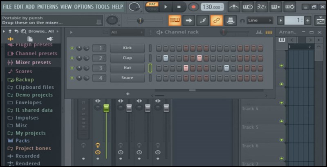
Task: Open graph editor icon in Channel rack
Action: (x=259, y=32)
